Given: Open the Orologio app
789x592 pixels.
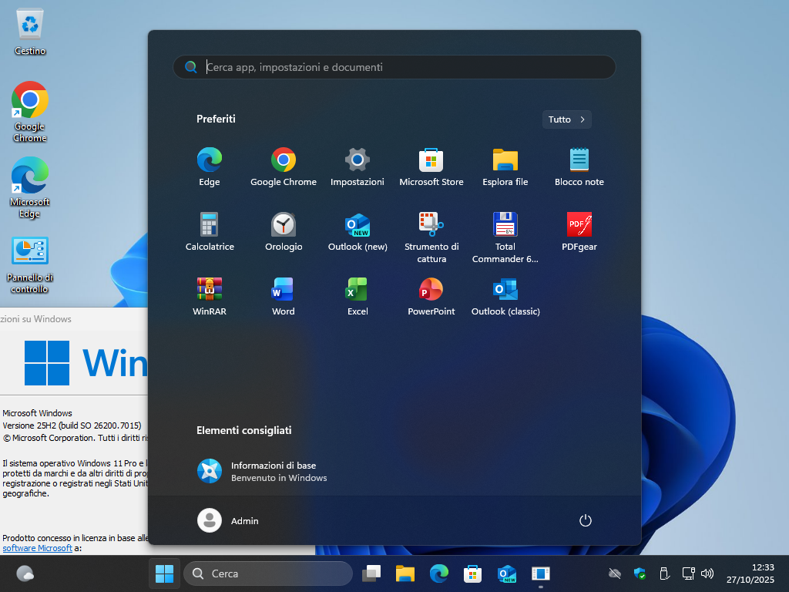Looking at the screenshot, I should pos(284,232).
